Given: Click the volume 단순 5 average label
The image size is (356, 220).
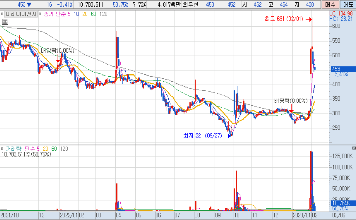Looking at the screenshot, I should click(32, 149).
